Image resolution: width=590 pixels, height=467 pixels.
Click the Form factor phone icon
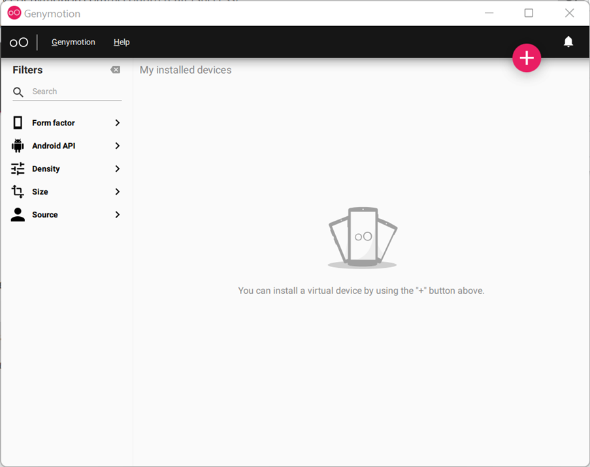point(18,123)
